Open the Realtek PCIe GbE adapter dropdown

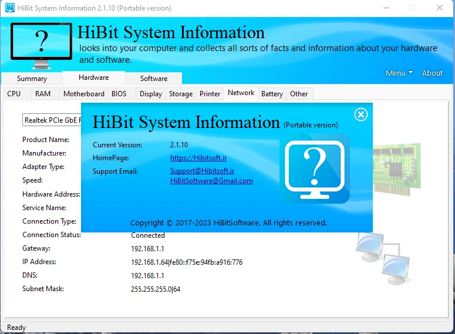(52, 120)
